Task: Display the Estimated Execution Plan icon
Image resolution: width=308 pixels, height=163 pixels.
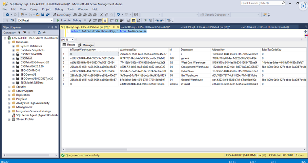Action: (x=95, y=20)
